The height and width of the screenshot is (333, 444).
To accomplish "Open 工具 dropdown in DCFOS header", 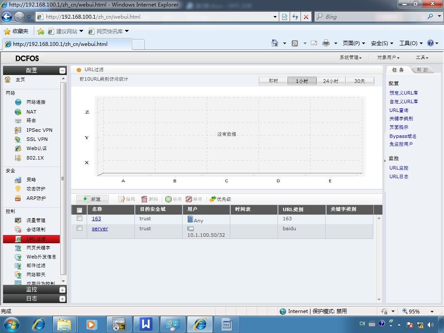I will pyautogui.click(x=422, y=58).
